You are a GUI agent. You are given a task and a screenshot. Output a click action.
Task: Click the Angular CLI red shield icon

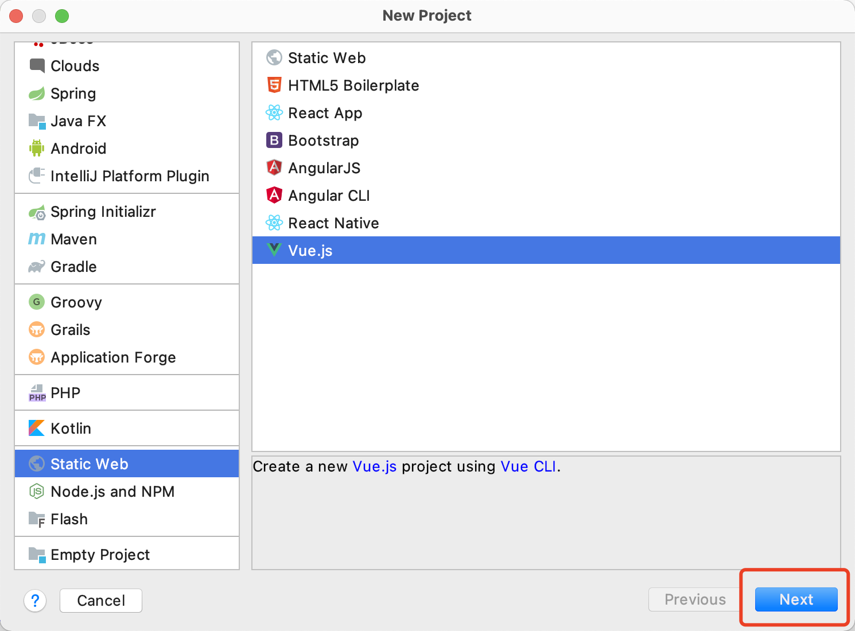(274, 196)
